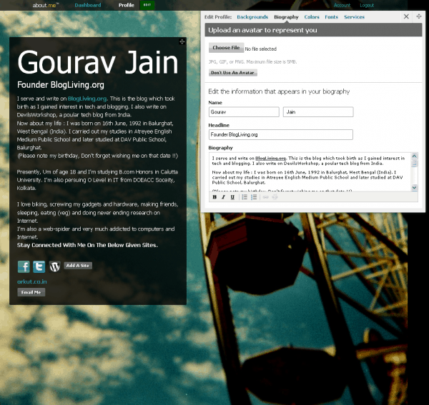The width and height of the screenshot is (429, 405).
Task: Apply underline formatting in biography editor
Action: [232, 197]
